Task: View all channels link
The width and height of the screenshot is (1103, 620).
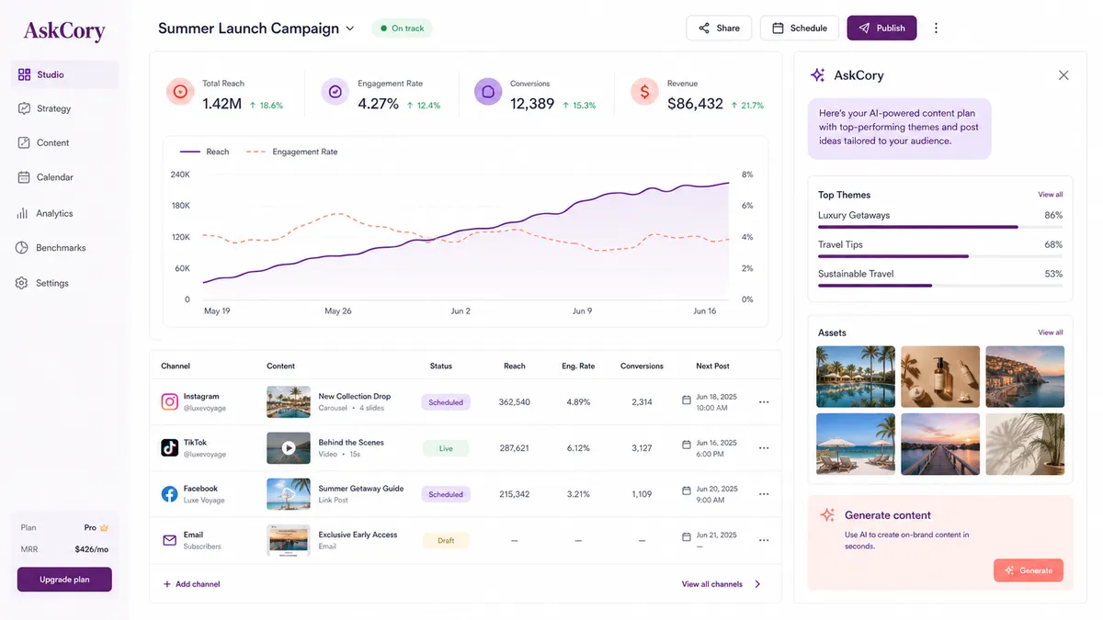Action: 722,584
